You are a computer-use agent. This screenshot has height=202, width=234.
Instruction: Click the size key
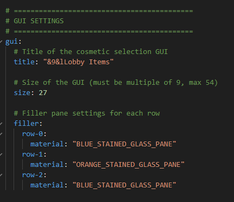[x=22, y=93]
